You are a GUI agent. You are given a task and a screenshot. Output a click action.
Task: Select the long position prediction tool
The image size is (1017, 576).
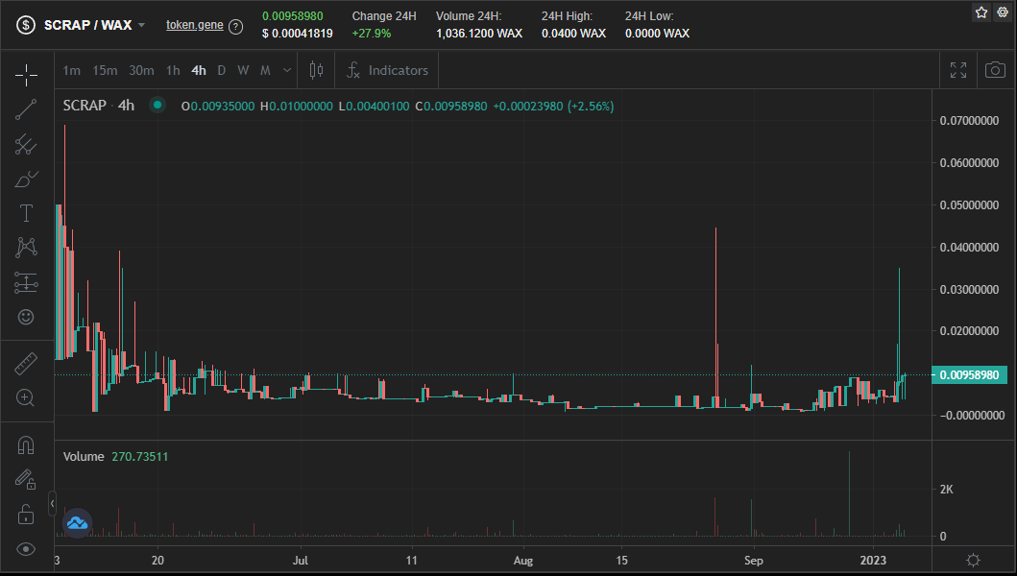click(x=26, y=282)
